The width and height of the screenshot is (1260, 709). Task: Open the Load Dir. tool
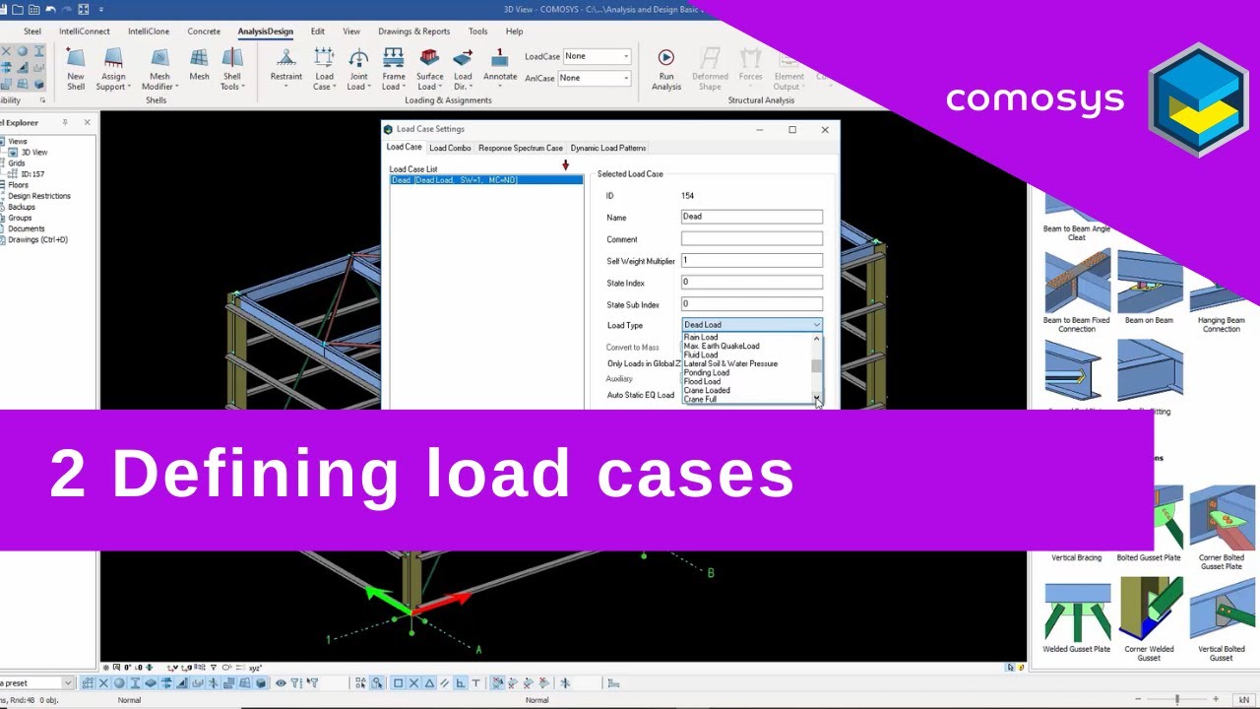click(463, 69)
